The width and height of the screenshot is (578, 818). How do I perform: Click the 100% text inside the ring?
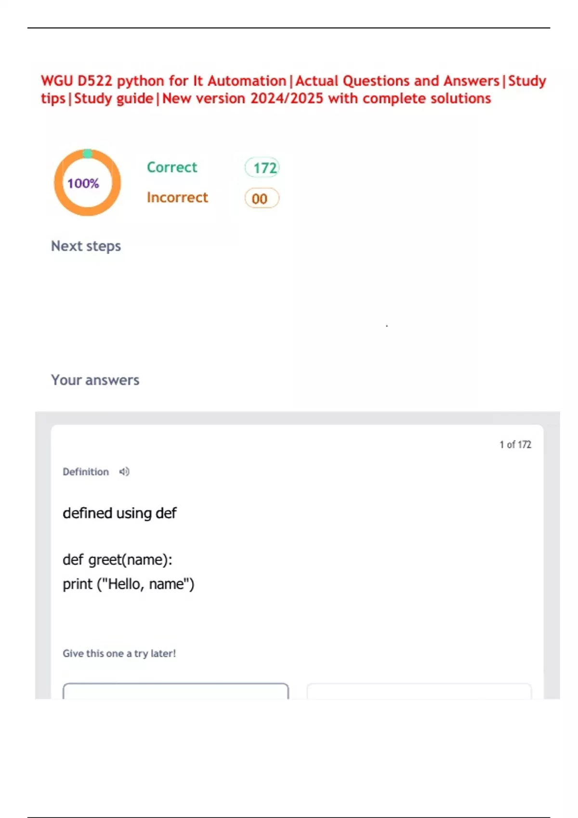[83, 183]
